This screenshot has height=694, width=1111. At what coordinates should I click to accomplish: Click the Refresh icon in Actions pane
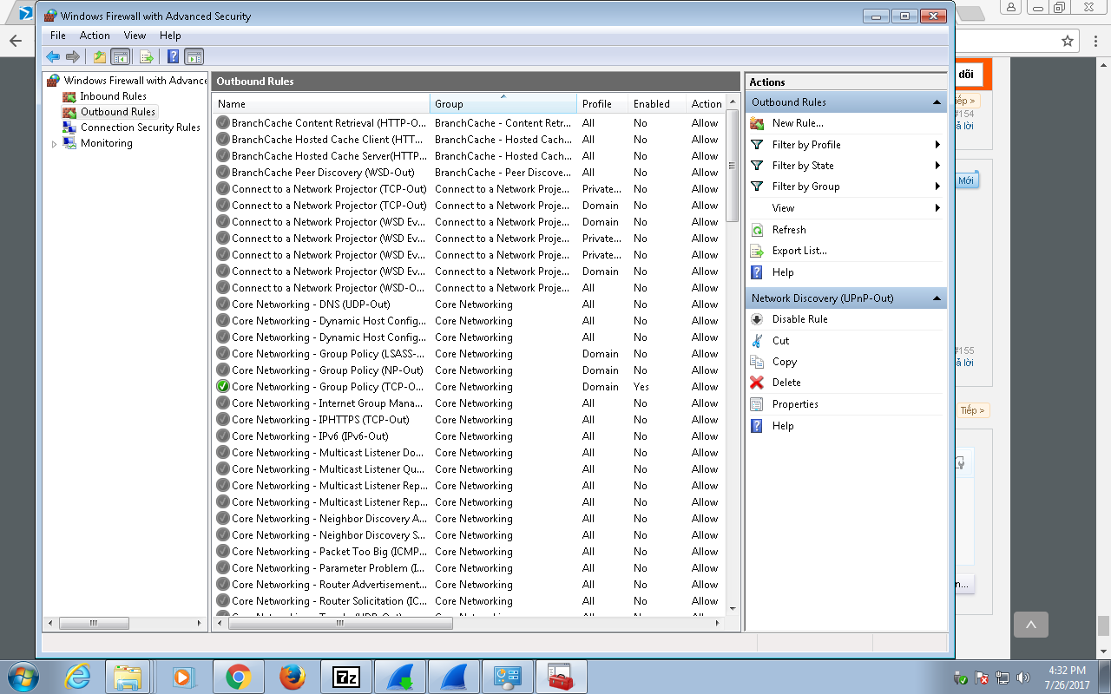coord(757,230)
